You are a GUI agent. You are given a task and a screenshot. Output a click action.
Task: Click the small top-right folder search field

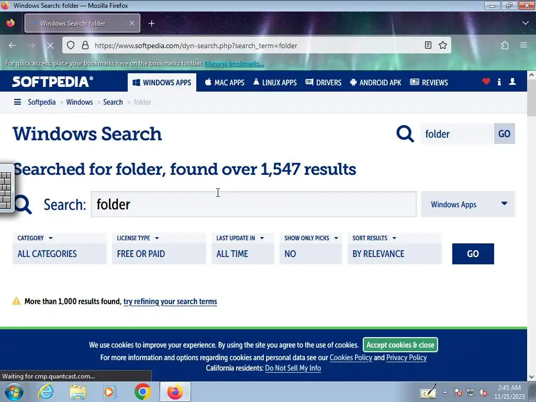click(457, 133)
